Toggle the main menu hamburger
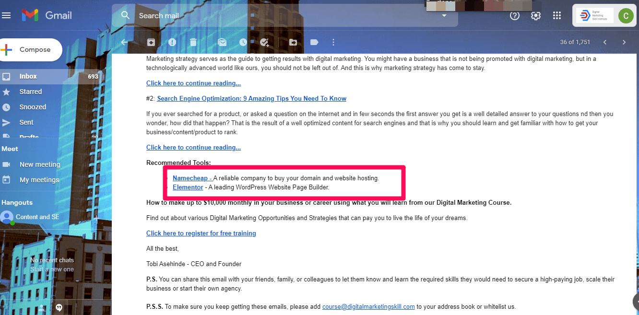The width and height of the screenshot is (639, 315). tap(6, 16)
